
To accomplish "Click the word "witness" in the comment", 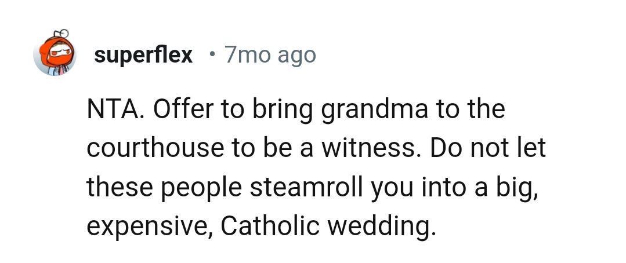I will click(374, 149).
